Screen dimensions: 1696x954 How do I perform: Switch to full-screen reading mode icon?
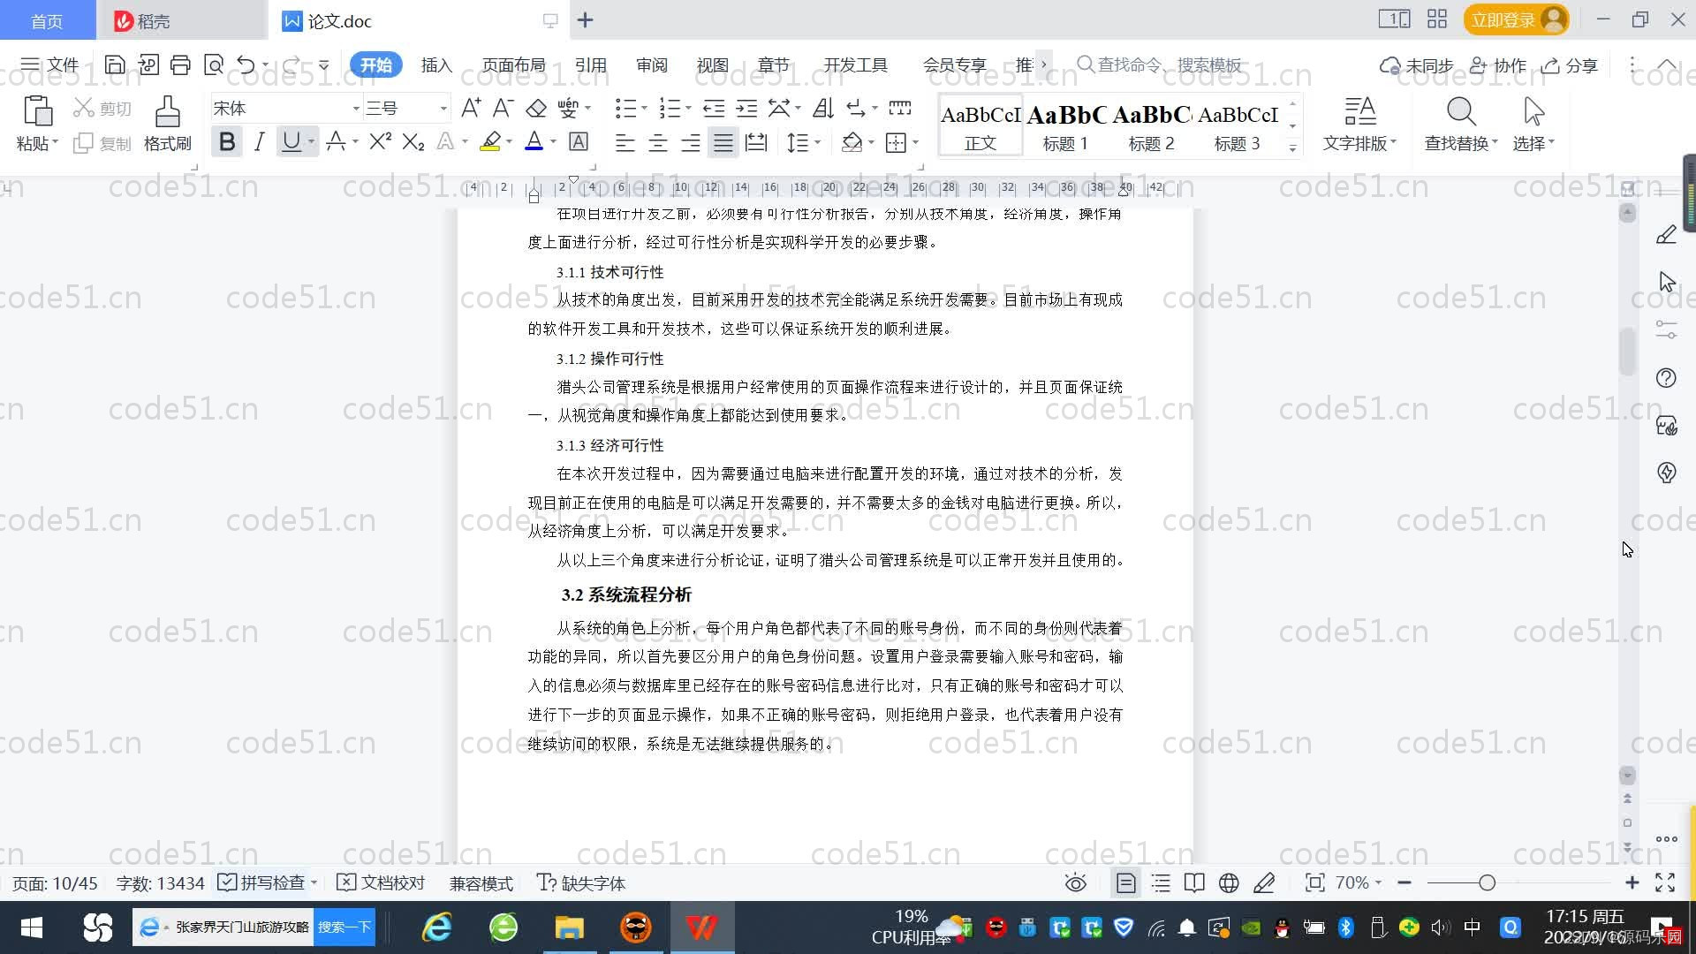point(1193,882)
